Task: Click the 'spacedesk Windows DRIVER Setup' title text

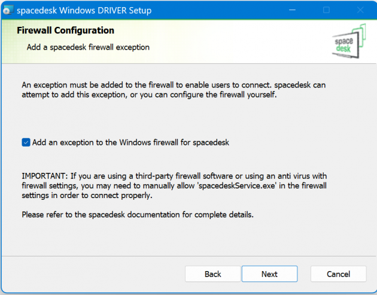Action: pyautogui.click(x=84, y=10)
